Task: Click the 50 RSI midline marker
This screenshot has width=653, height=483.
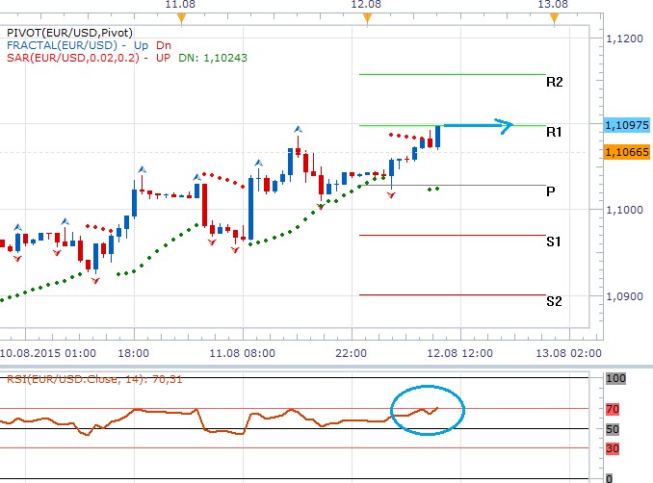Action: coord(614,428)
